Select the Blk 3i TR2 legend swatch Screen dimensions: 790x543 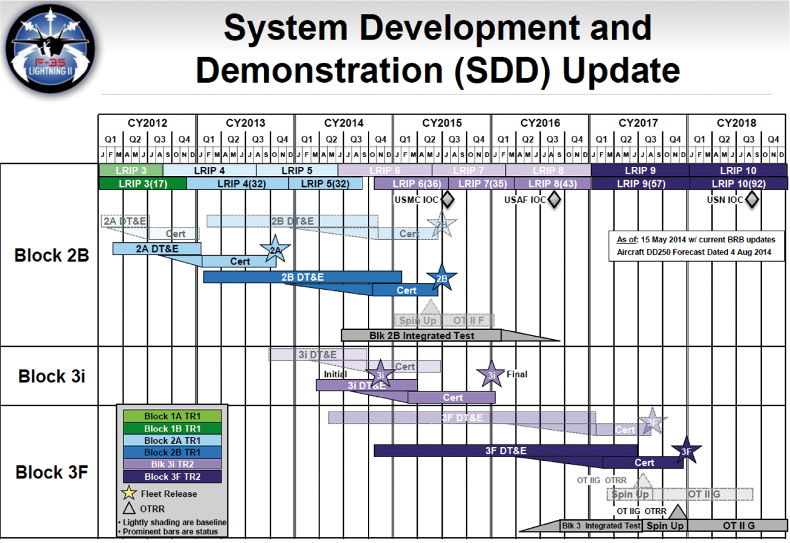[x=172, y=464]
